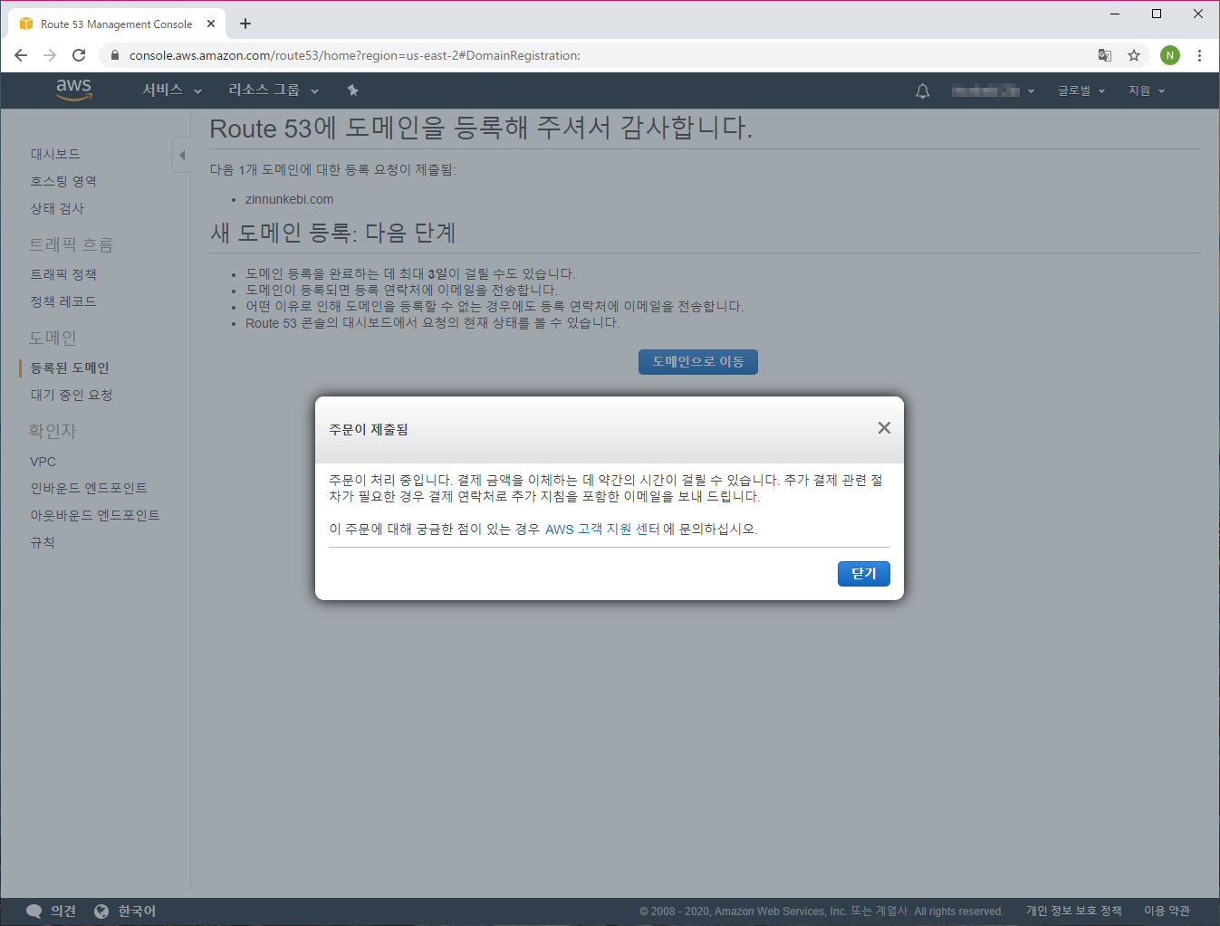The image size is (1220, 926).
Task: Open 아웃바운드 엔드포인트 in sidebar
Action: (x=95, y=515)
